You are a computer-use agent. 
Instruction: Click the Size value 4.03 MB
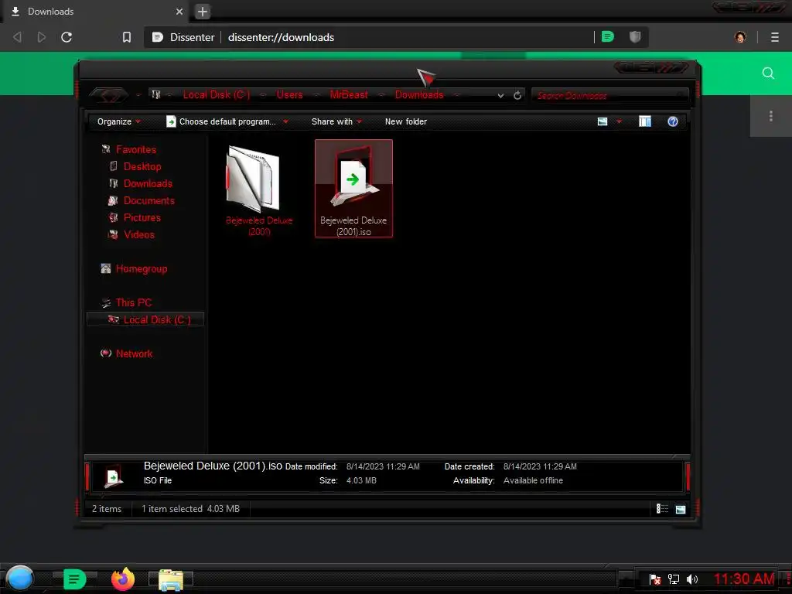[361, 480]
